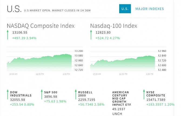
Task: Open the NASDAQ Composite Index heading
Action: [41, 26]
